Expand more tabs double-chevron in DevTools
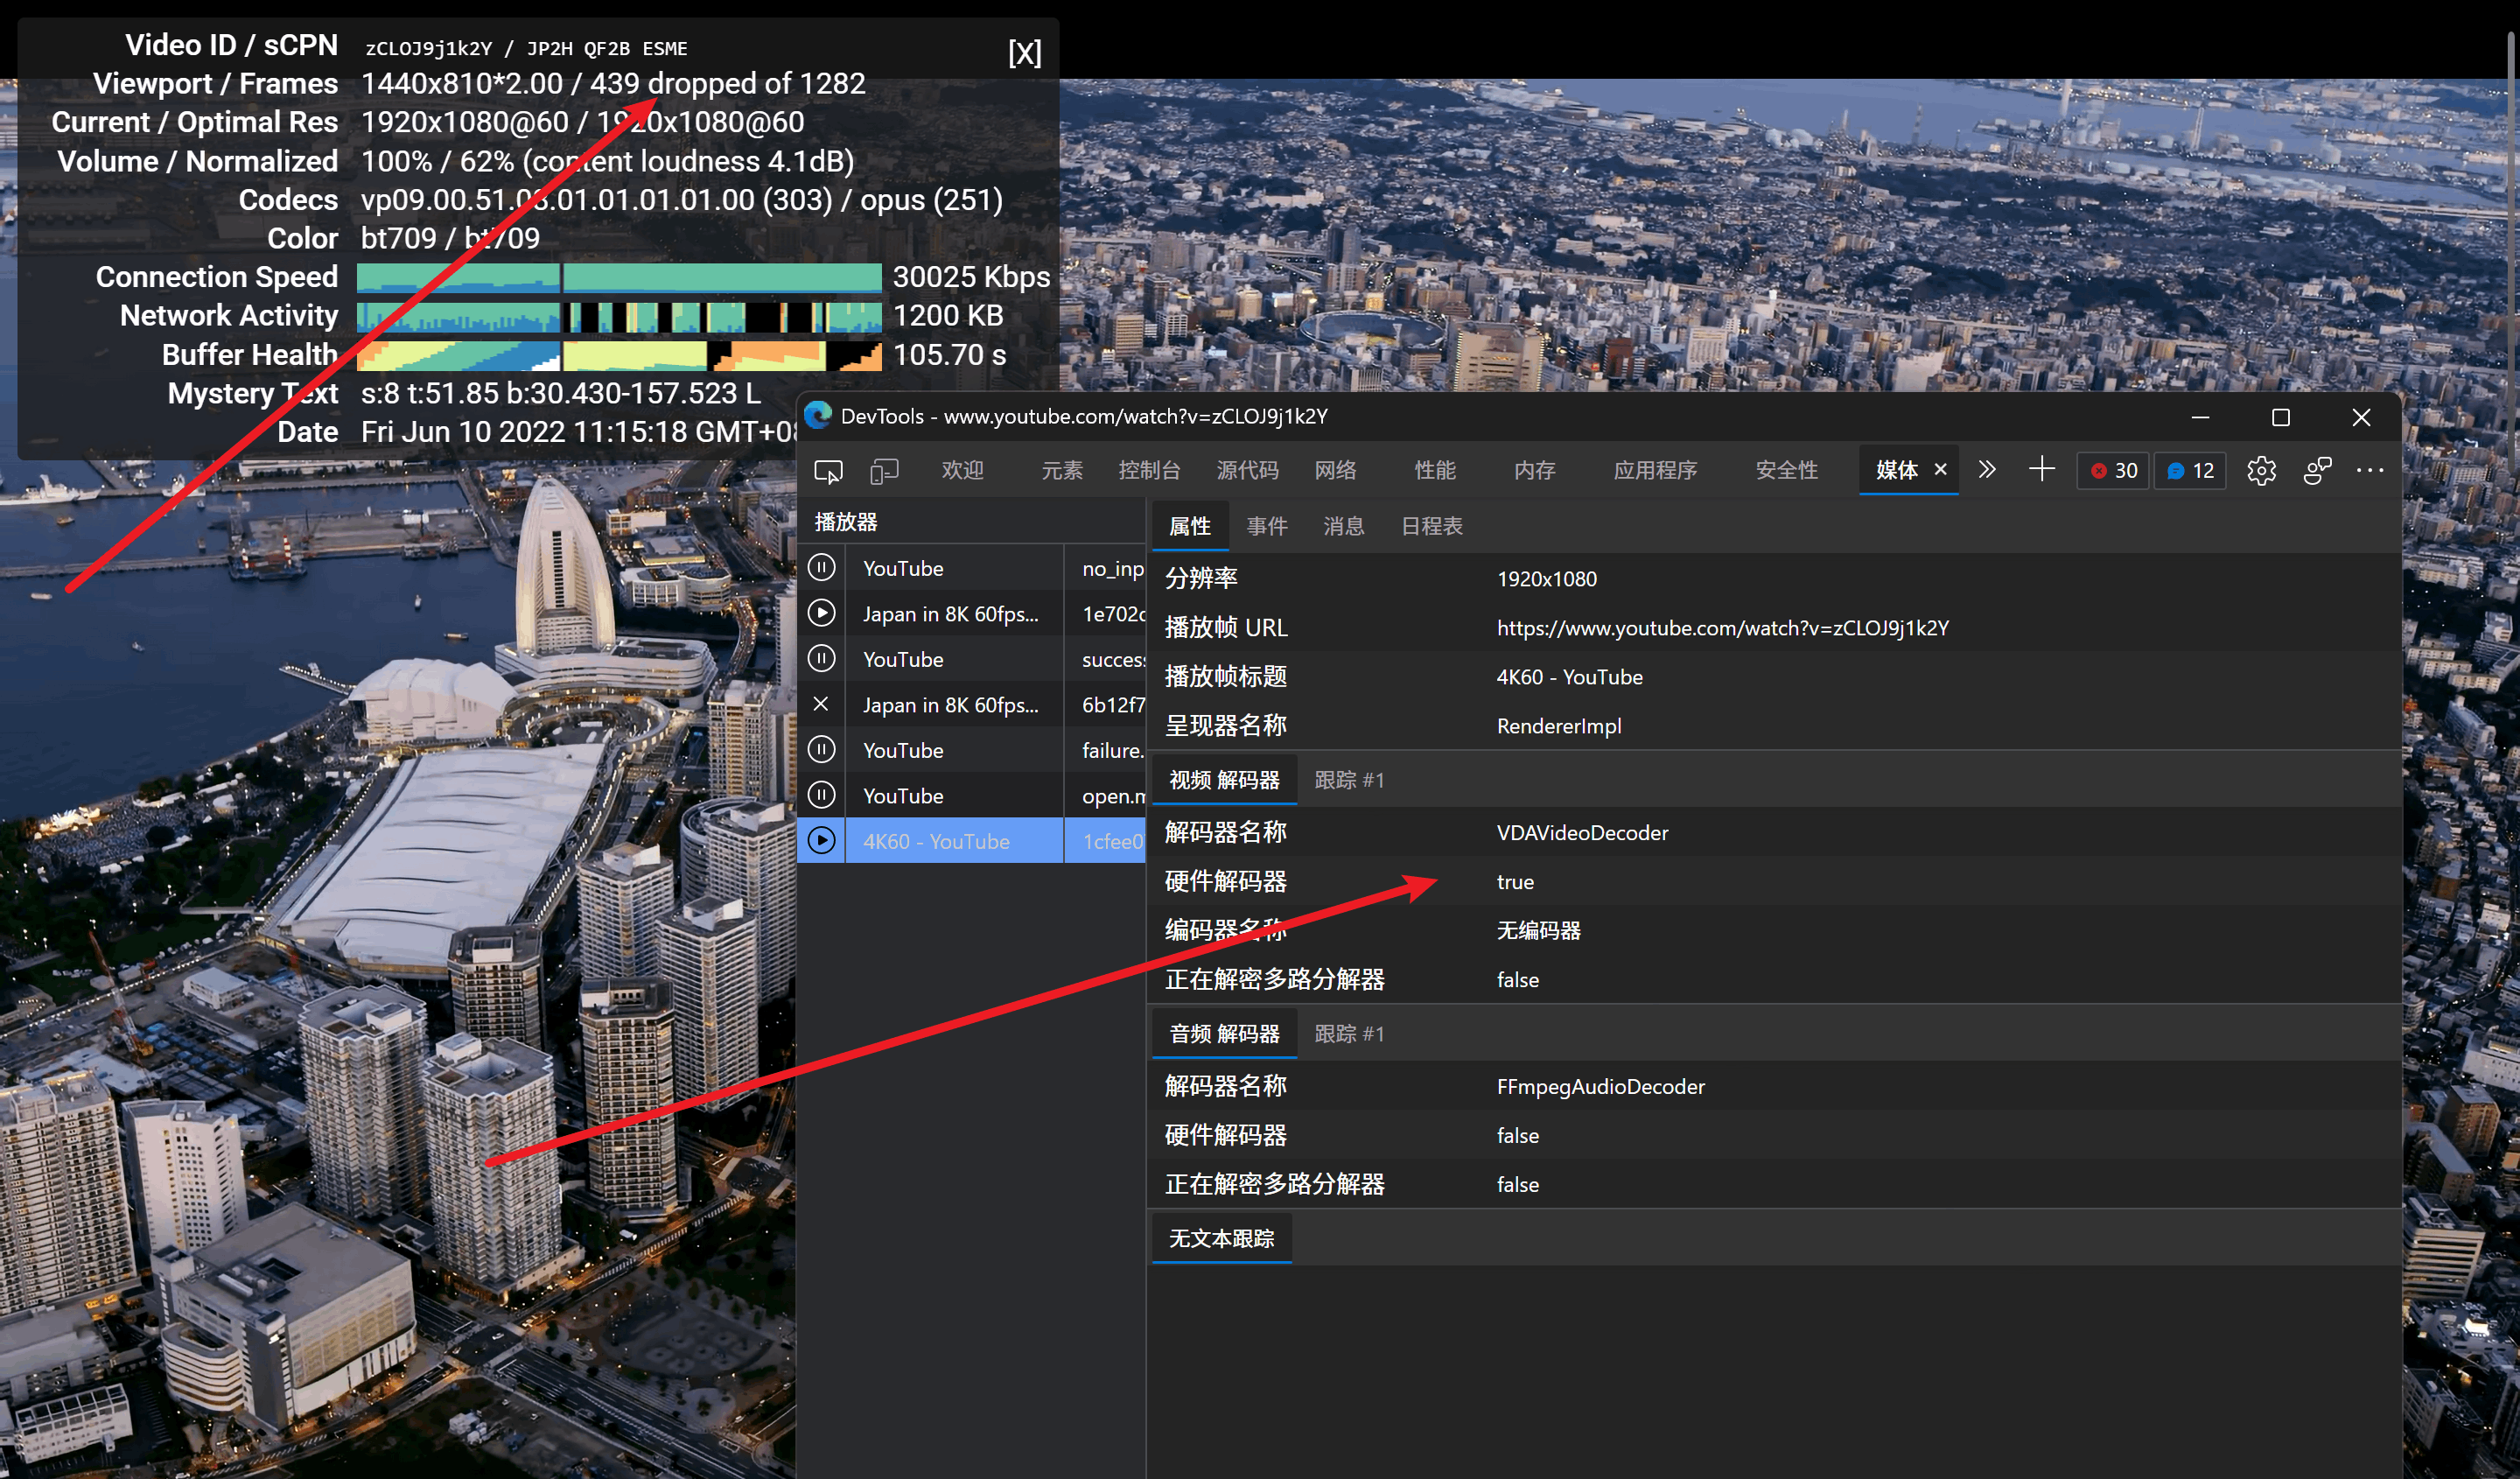Screen dimensions: 2520x1479 [x=1986, y=470]
